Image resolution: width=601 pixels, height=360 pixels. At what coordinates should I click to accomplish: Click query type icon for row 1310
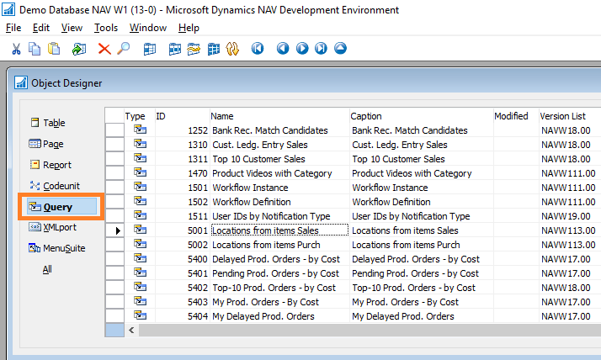click(140, 144)
